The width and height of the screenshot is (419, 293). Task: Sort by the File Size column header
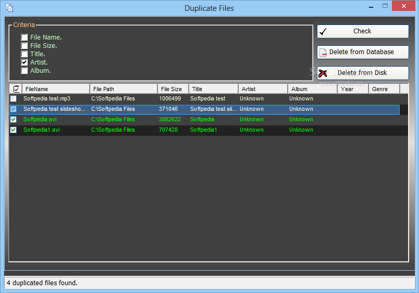[x=173, y=89]
